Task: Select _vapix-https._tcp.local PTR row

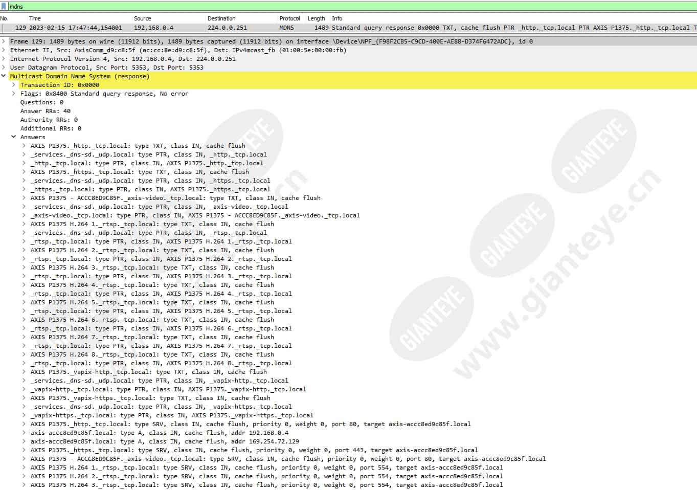Action: pos(172,415)
